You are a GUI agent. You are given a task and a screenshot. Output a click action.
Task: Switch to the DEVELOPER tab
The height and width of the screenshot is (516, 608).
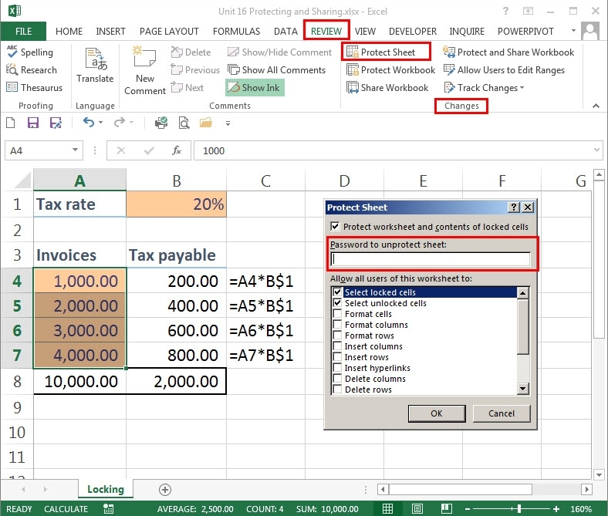[x=413, y=31]
